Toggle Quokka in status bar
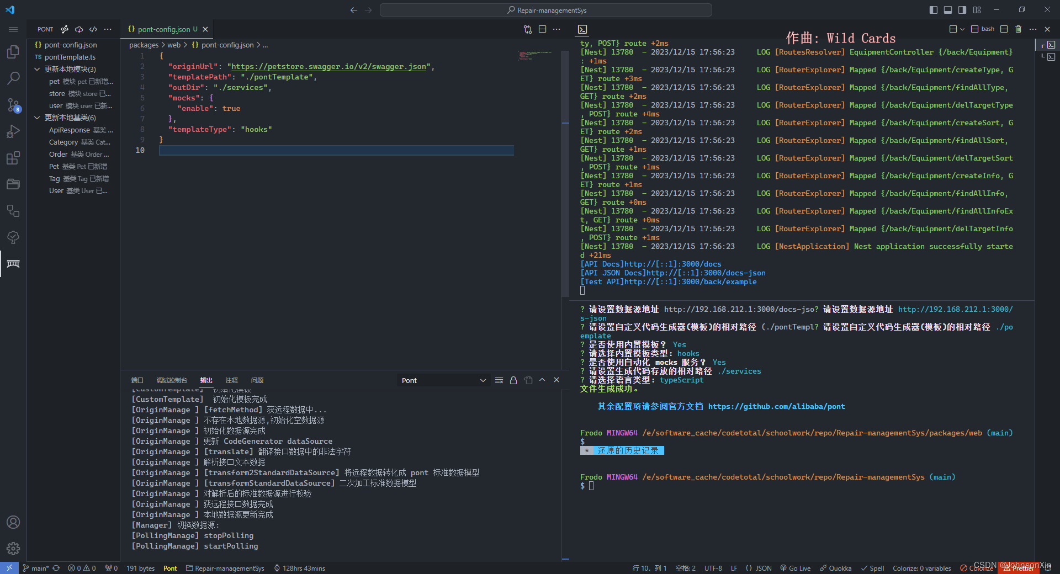This screenshot has height=574, width=1060. (835, 568)
